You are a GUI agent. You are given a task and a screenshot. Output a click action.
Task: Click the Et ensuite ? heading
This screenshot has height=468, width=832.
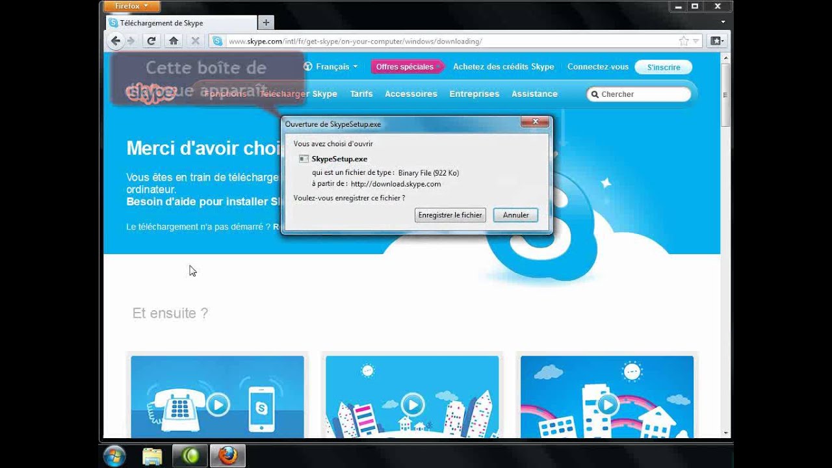170,313
